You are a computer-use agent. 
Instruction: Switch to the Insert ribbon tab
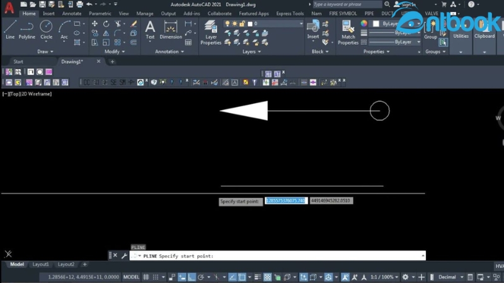point(49,13)
